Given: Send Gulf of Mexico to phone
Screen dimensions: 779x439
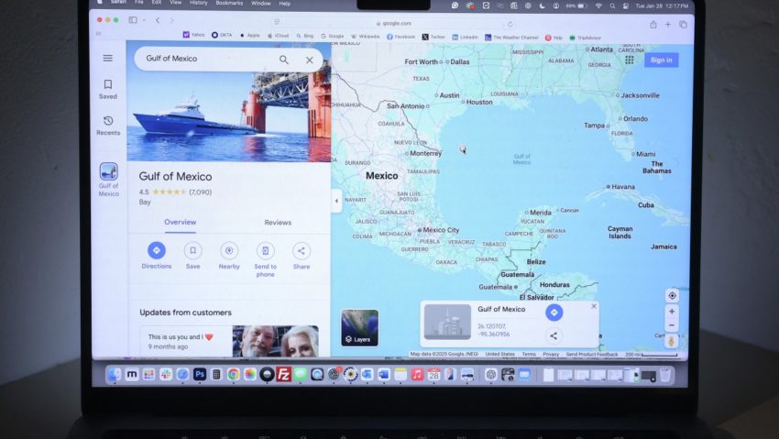Looking at the screenshot, I should coord(265,259).
